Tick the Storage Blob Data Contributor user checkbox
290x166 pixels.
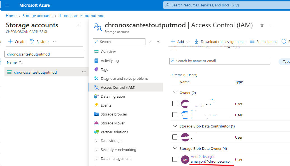point(175,137)
